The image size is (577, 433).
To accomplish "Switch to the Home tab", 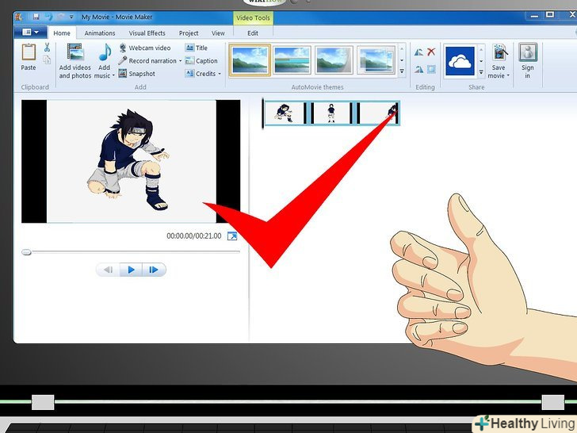I will (62, 33).
